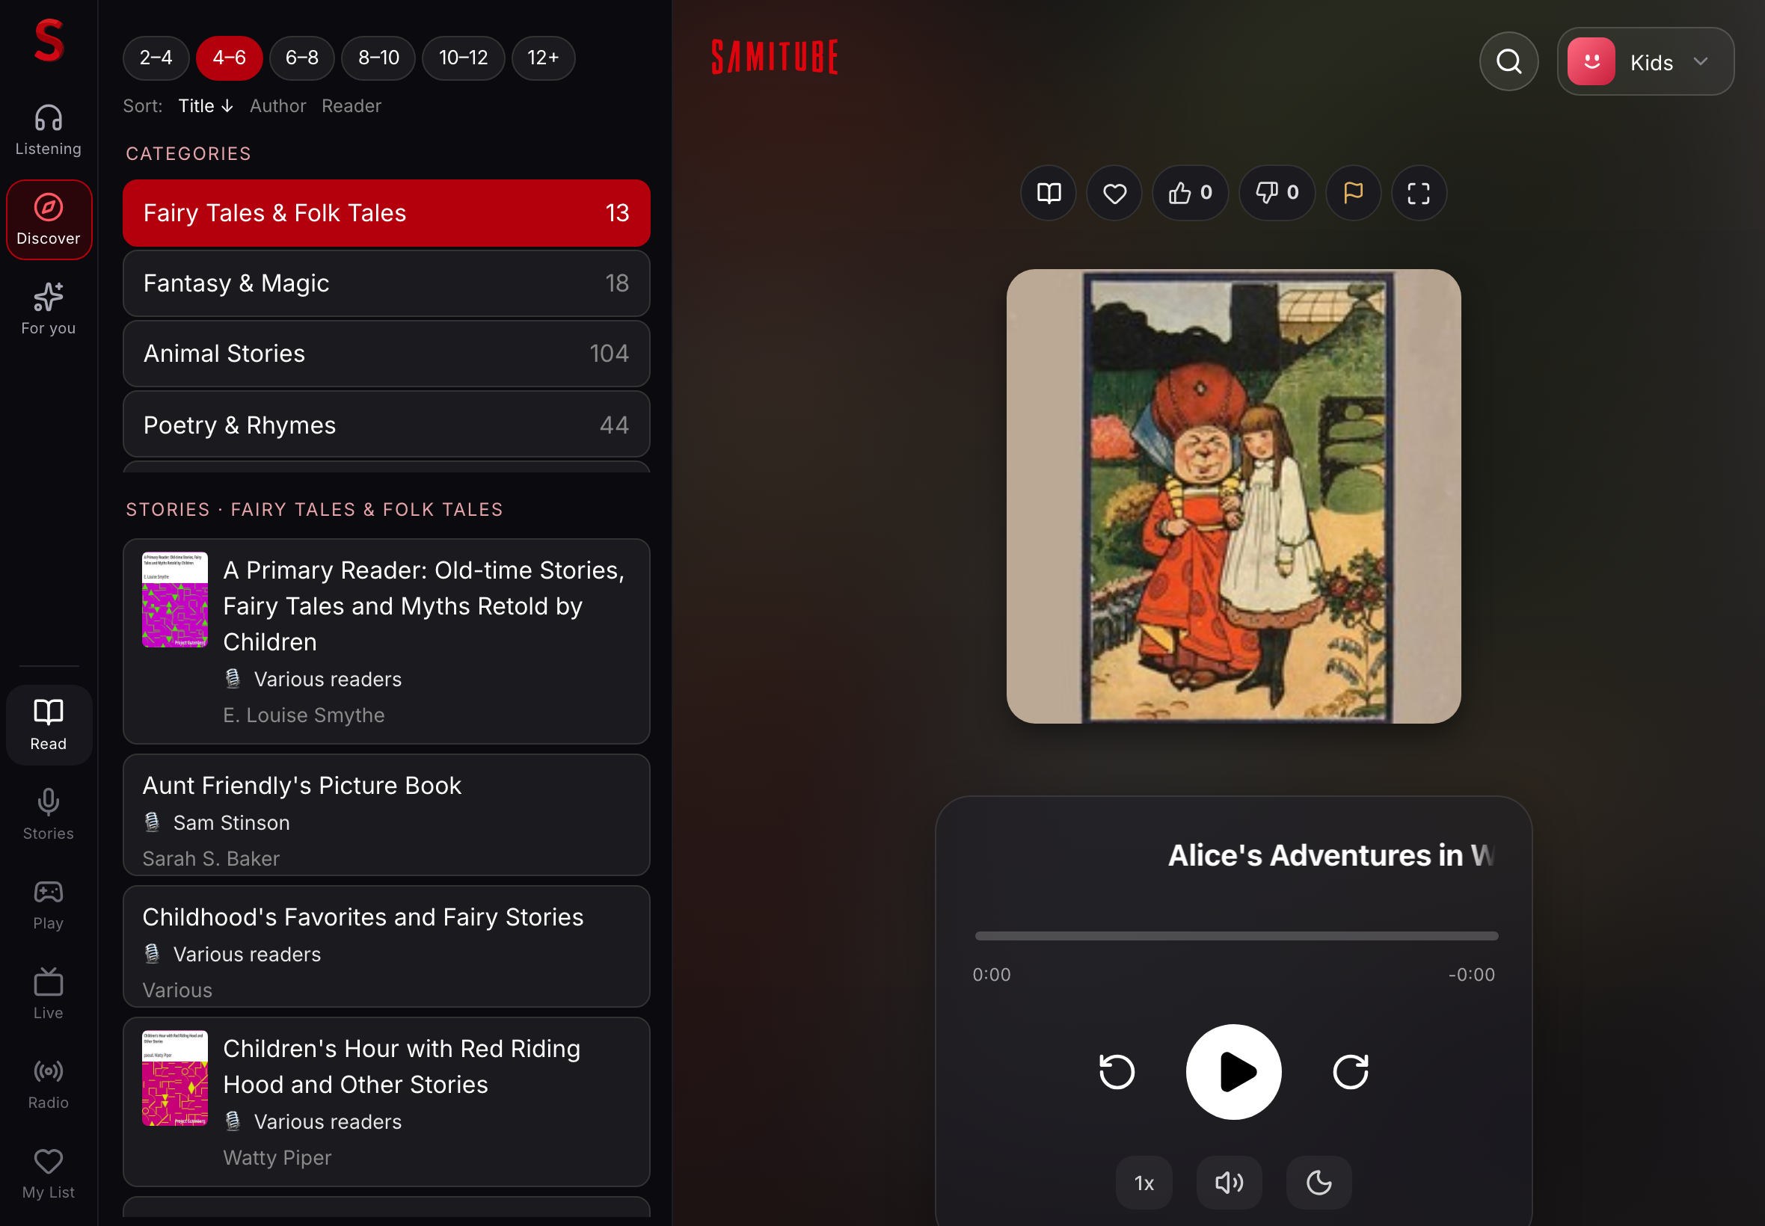Image resolution: width=1765 pixels, height=1226 pixels.
Task: Select Fairy Tales & Folk Tales category
Action: (x=387, y=214)
